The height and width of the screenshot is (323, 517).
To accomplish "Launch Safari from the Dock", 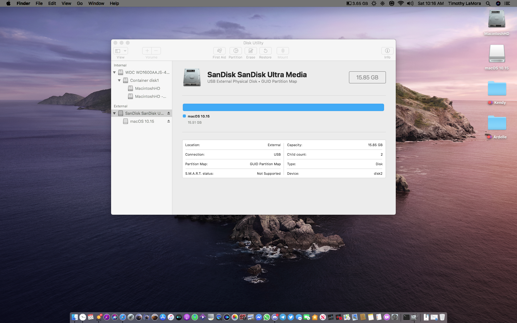I will click(x=123, y=317).
